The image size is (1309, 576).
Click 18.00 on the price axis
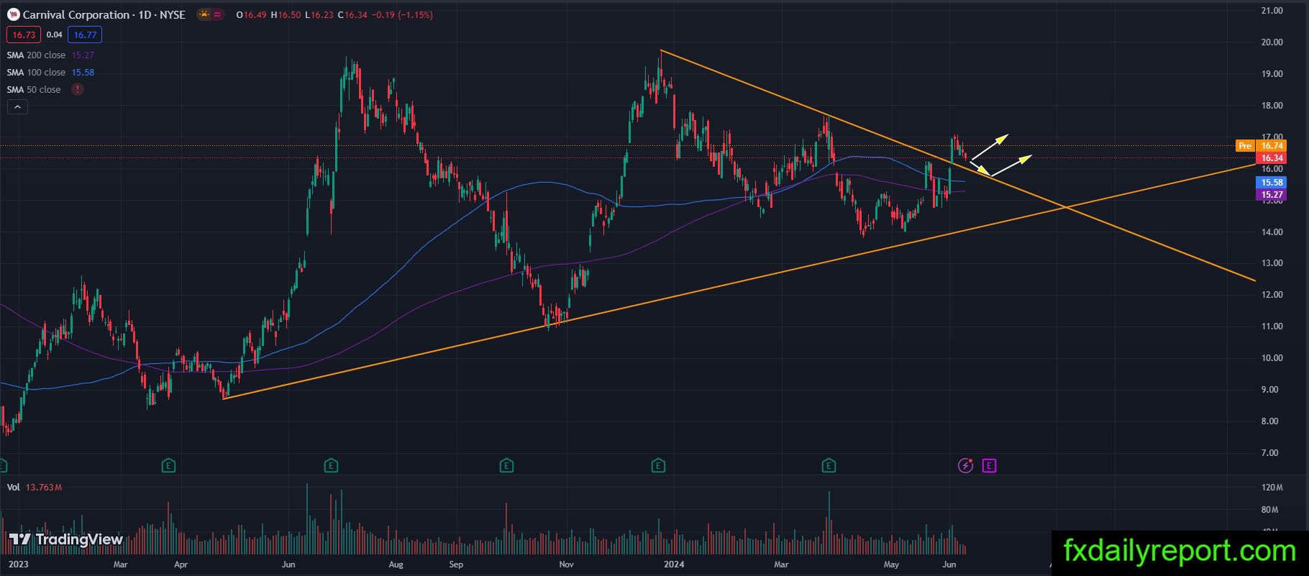[1272, 105]
